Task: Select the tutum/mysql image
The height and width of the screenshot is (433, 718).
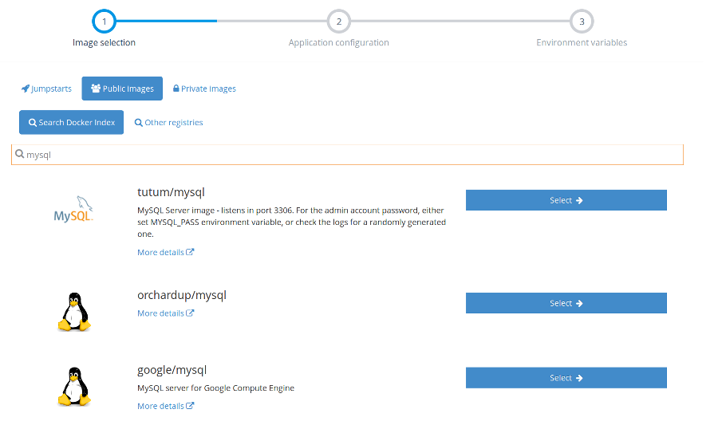Action: point(566,200)
